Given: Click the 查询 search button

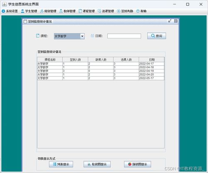Looking at the screenshot, I should [156, 36].
